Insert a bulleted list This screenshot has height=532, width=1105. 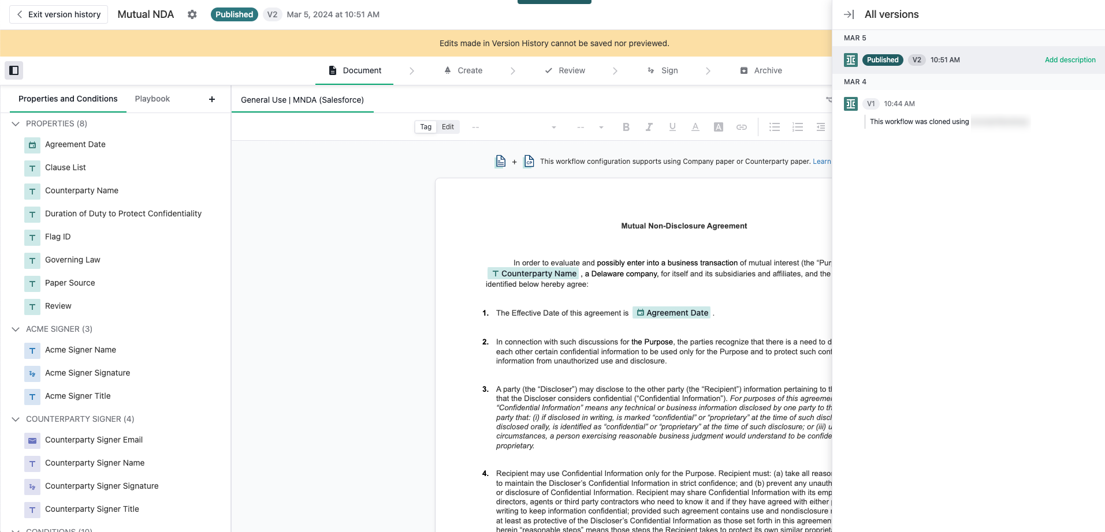click(x=775, y=127)
